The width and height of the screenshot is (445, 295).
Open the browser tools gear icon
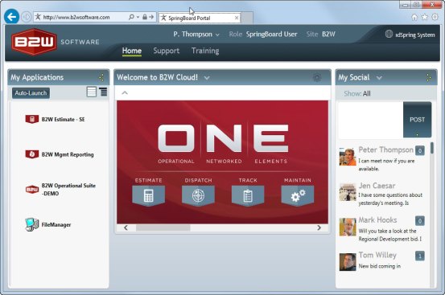[x=435, y=17]
